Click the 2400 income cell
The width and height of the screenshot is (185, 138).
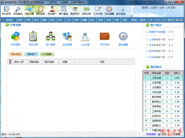pyautogui.click(x=177, y=78)
